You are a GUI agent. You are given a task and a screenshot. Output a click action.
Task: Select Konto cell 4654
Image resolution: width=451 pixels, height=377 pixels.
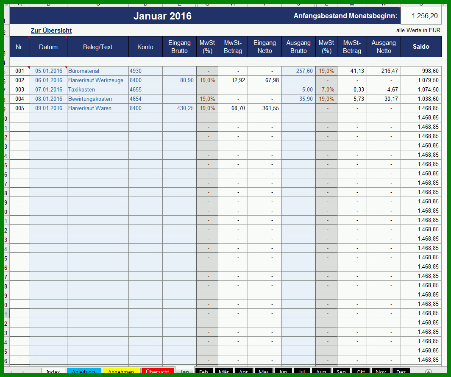click(x=145, y=99)
